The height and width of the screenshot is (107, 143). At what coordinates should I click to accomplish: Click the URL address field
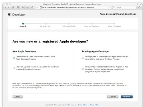[74, 7]
